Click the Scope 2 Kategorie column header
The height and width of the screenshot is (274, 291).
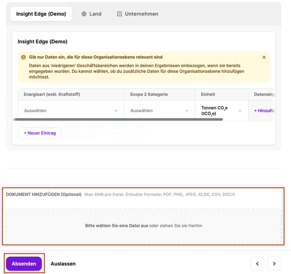point(149,94)
